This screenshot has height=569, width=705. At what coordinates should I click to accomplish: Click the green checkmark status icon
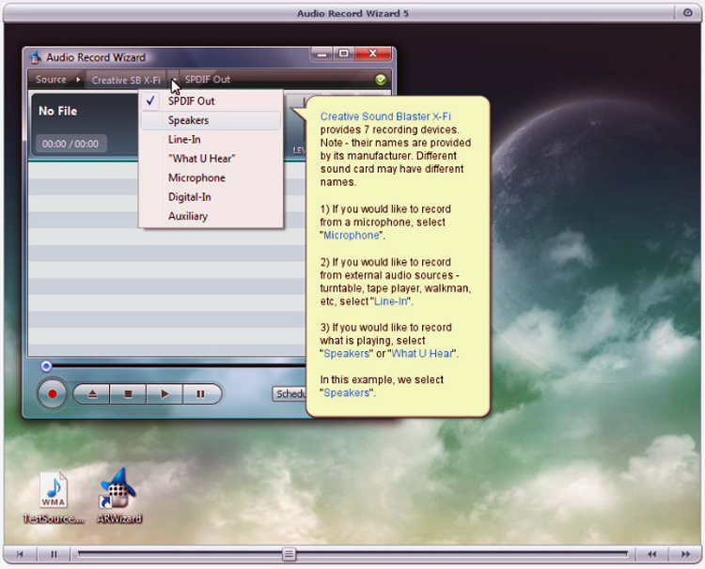[381, 80]
